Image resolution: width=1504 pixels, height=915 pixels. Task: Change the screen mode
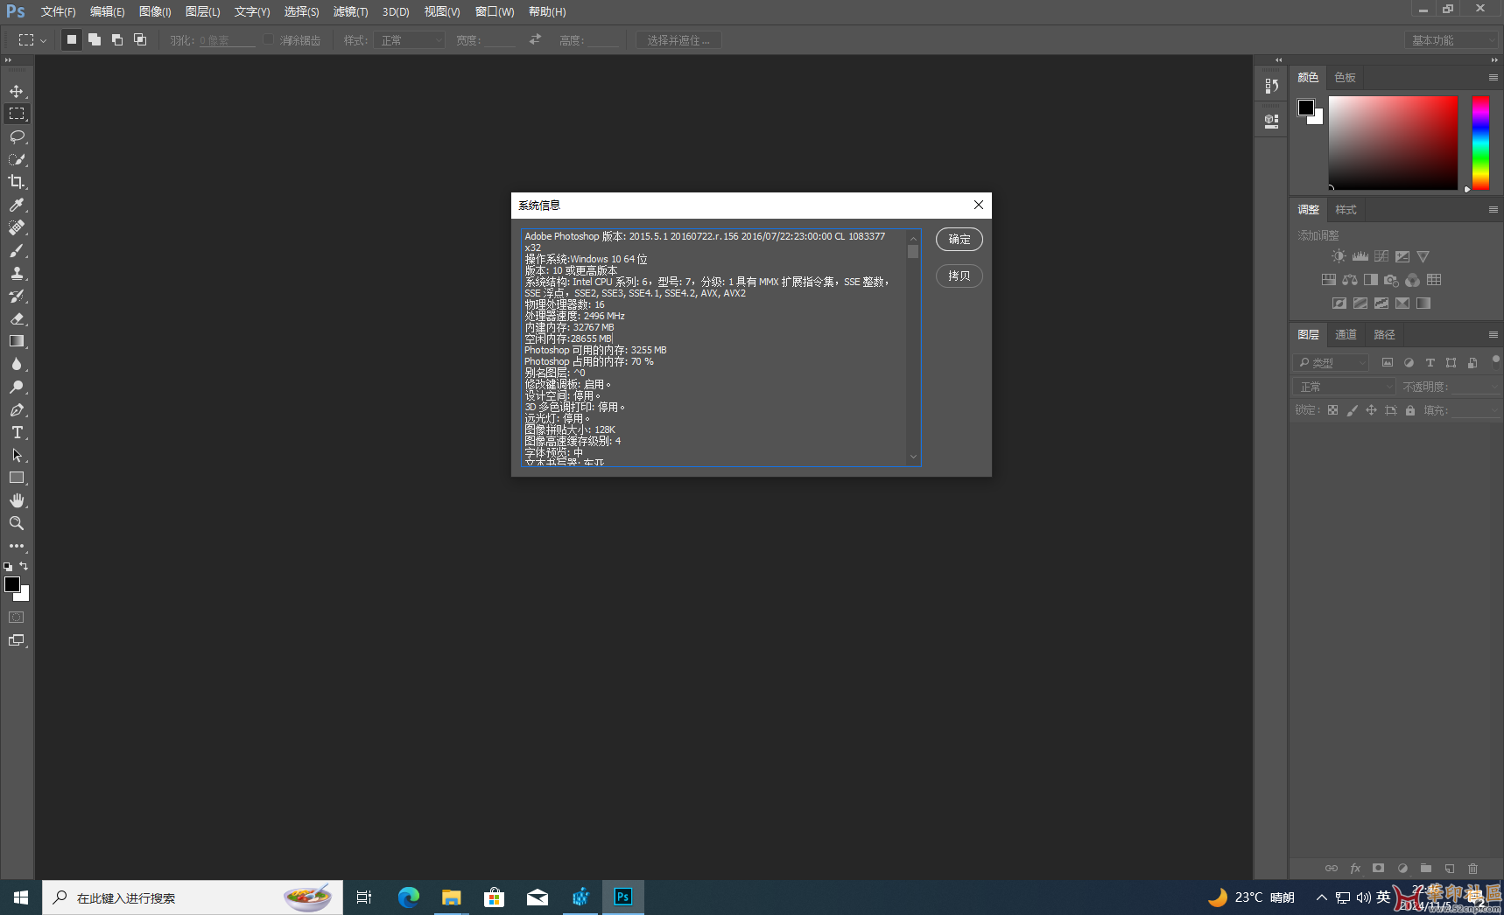pyautogui.click(x=17, y=640)
